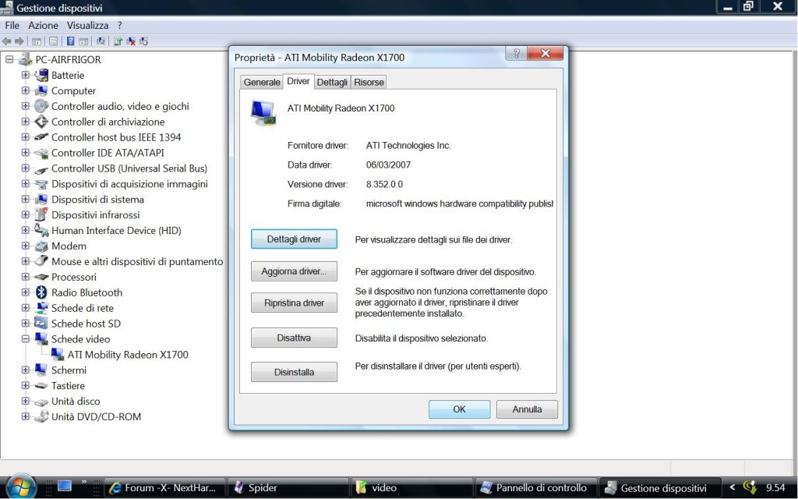The width and height of the screenshot is (798, 499).
Task: Click the Mouse e altri dispositivi icon
Action: 41,262
